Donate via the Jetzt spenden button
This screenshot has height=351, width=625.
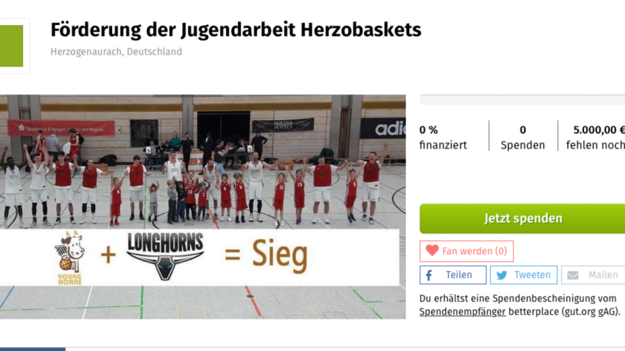(522, 218)
